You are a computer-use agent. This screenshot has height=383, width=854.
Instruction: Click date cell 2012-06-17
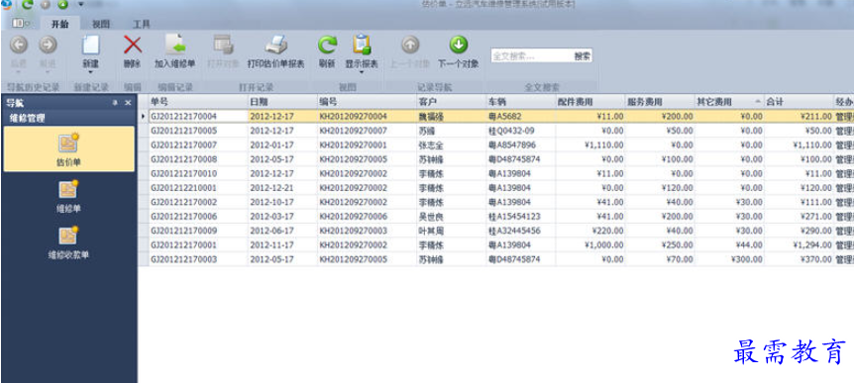point(282,231)
